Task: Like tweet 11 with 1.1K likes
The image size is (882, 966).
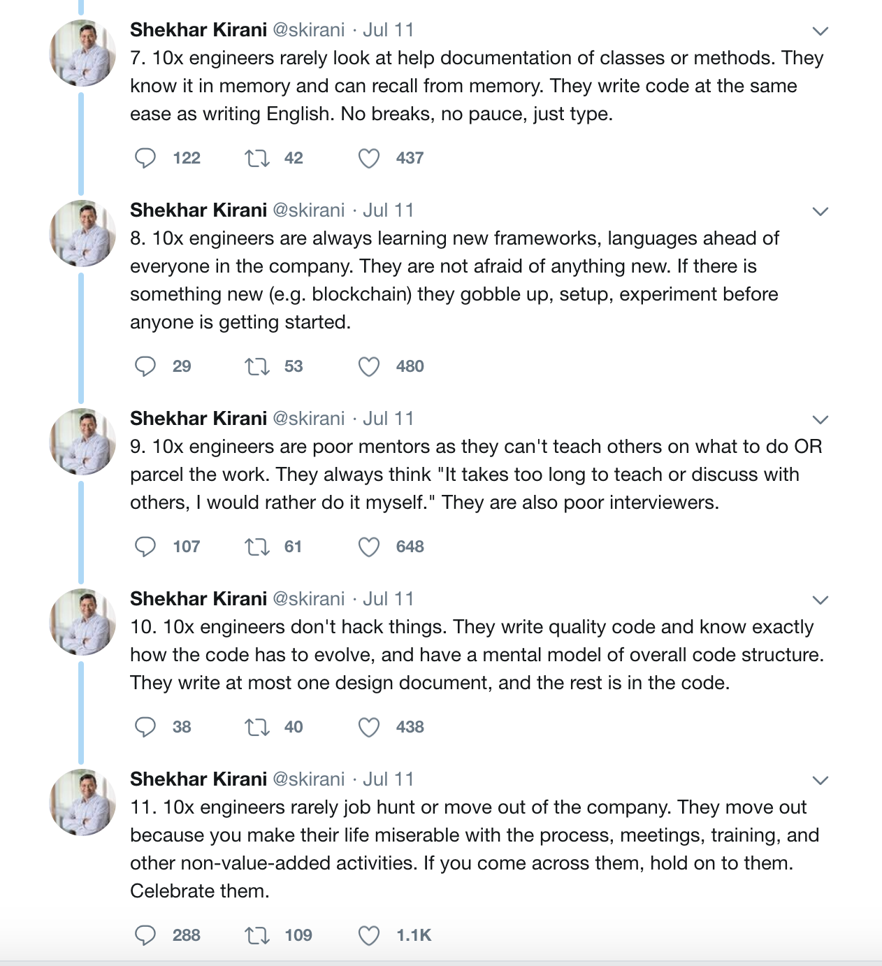Action: [x=369, y=935]
